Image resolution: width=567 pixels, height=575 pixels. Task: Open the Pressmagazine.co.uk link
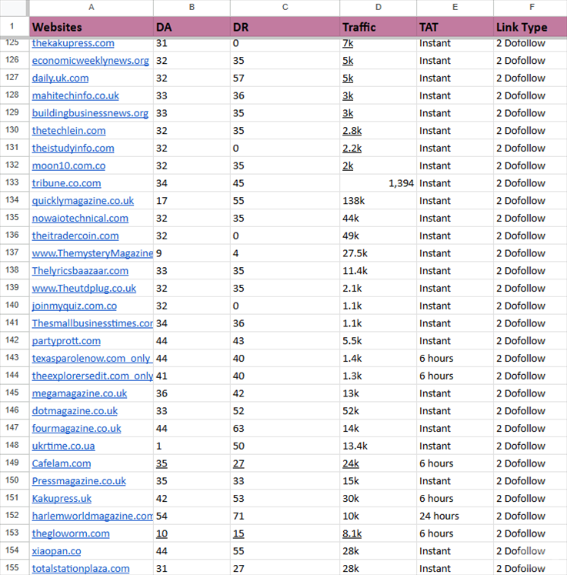pos(78,481)
